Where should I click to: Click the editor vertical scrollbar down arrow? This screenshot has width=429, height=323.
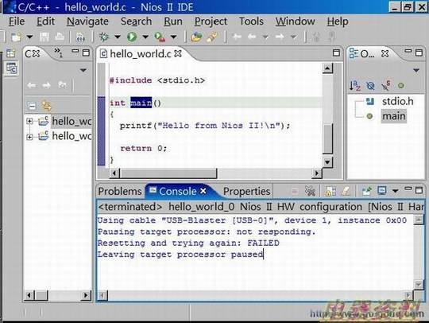tap(327, 162)
